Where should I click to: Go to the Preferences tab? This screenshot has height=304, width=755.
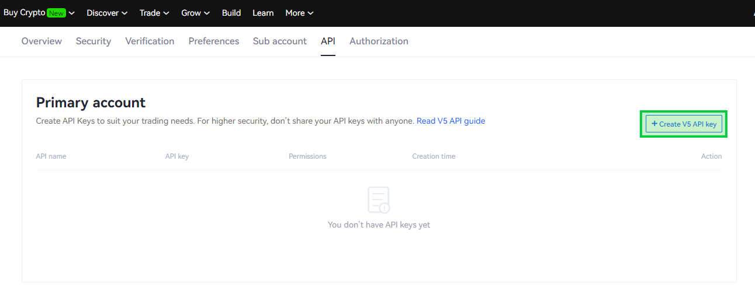(x=214, y=41)
